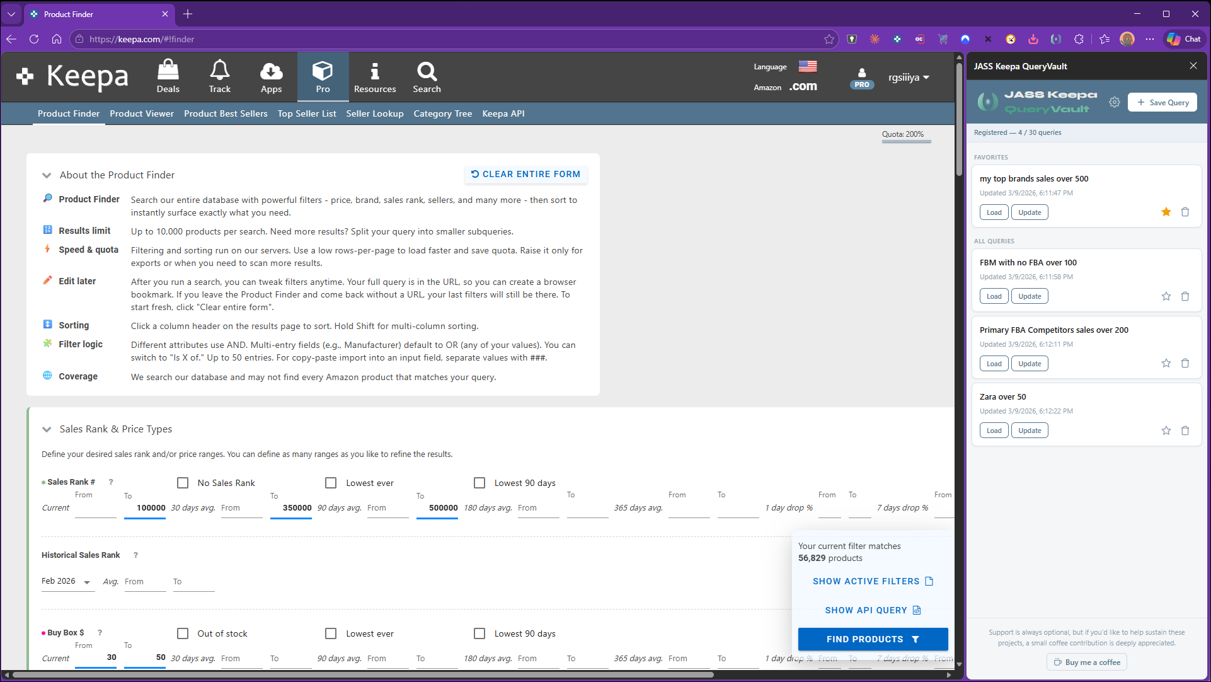Delete 'my top brands sales over 500' query

tap(1185, 212)
